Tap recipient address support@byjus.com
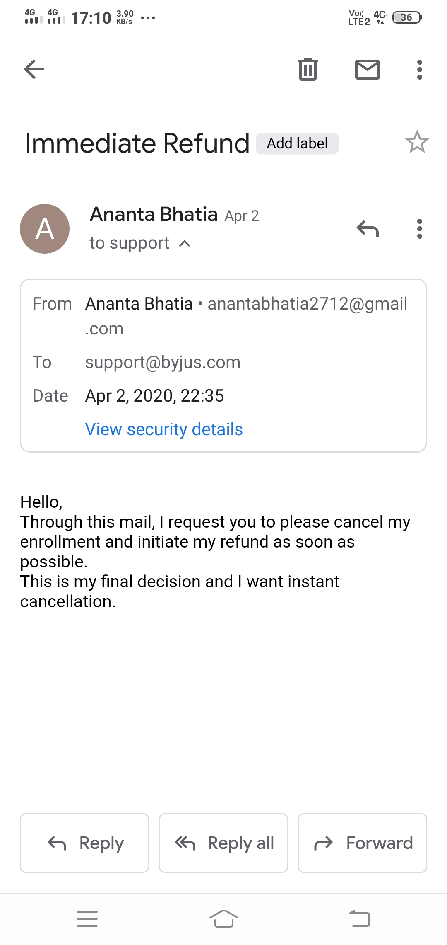447x945 pixels. coord(163,362)
